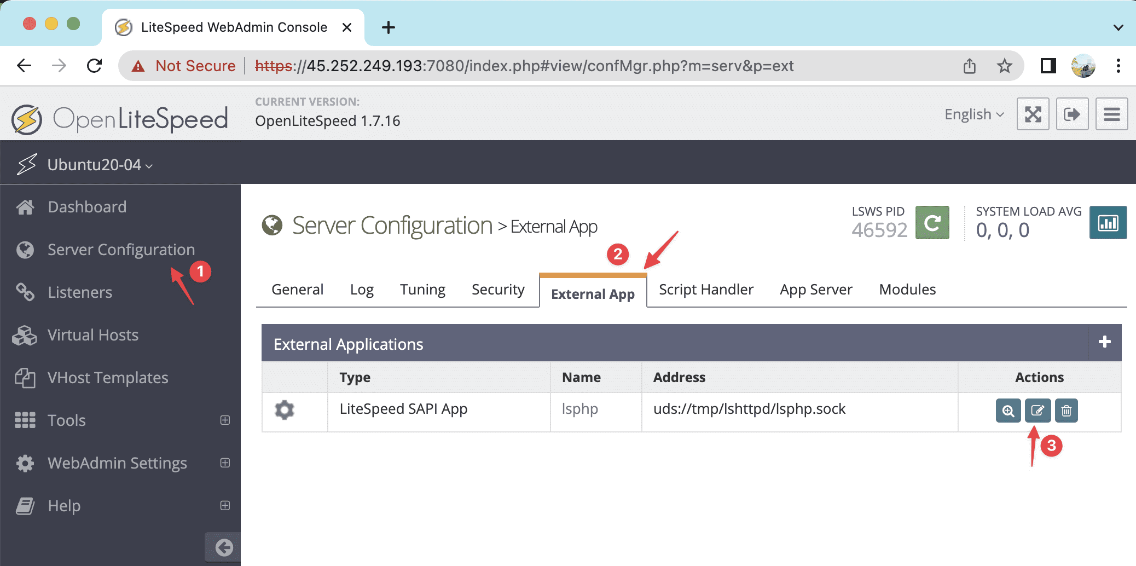Bookmark this page with the star icon
The height and width of the screenshot is (566, 1136).
pyautogui.click(x=1004, y=66)
